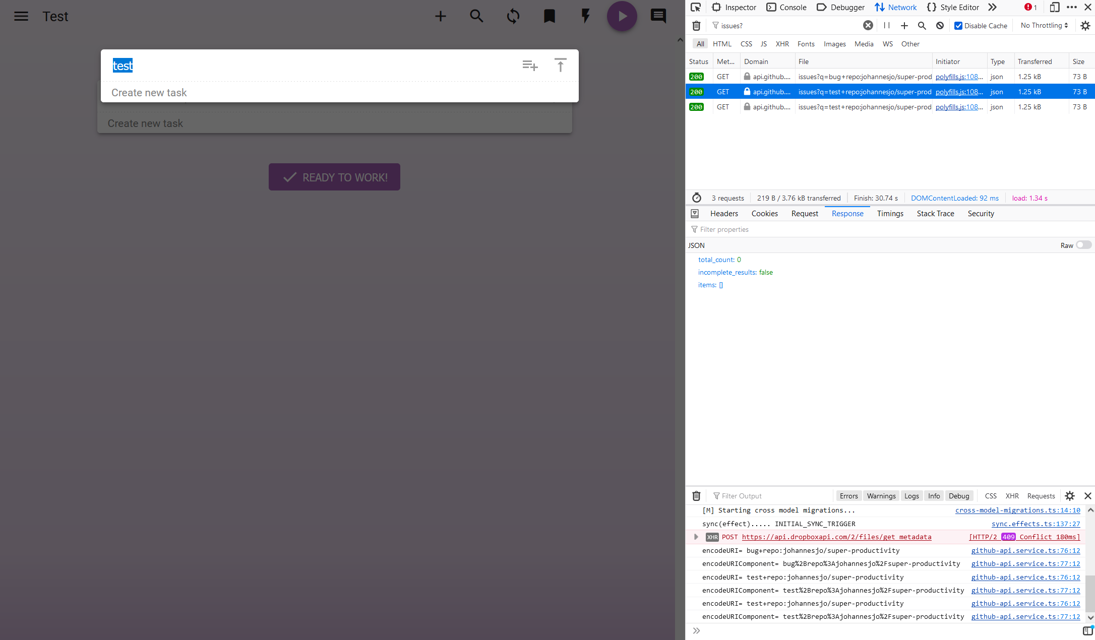Clear network requests with trash icon

pos(696,25)
